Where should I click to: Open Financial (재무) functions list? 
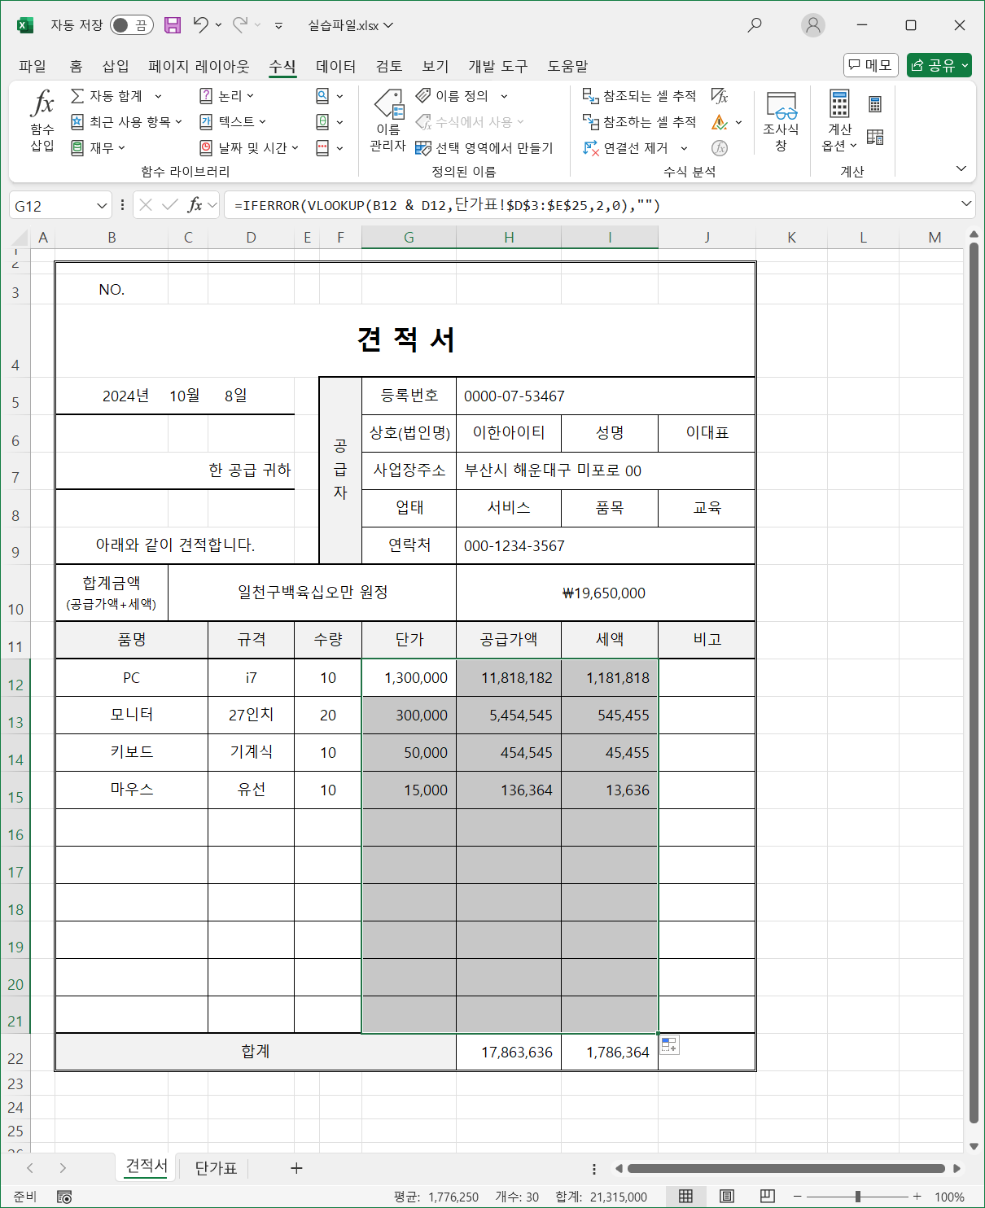(98, 148)
